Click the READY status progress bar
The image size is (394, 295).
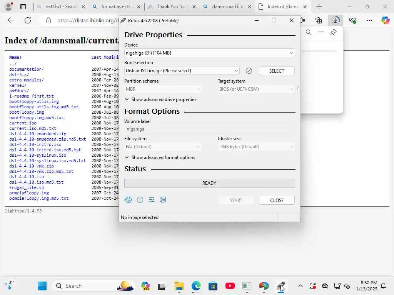click(210, 183)
